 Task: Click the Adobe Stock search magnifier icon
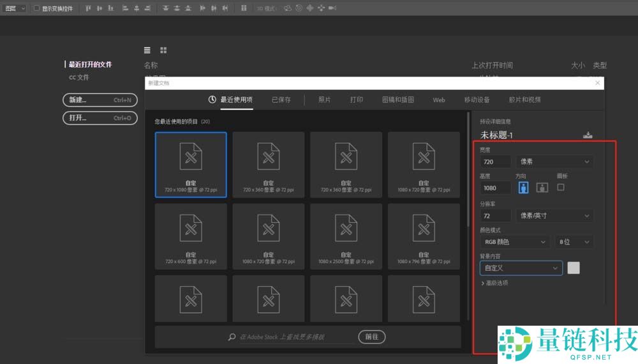[232, 337]
